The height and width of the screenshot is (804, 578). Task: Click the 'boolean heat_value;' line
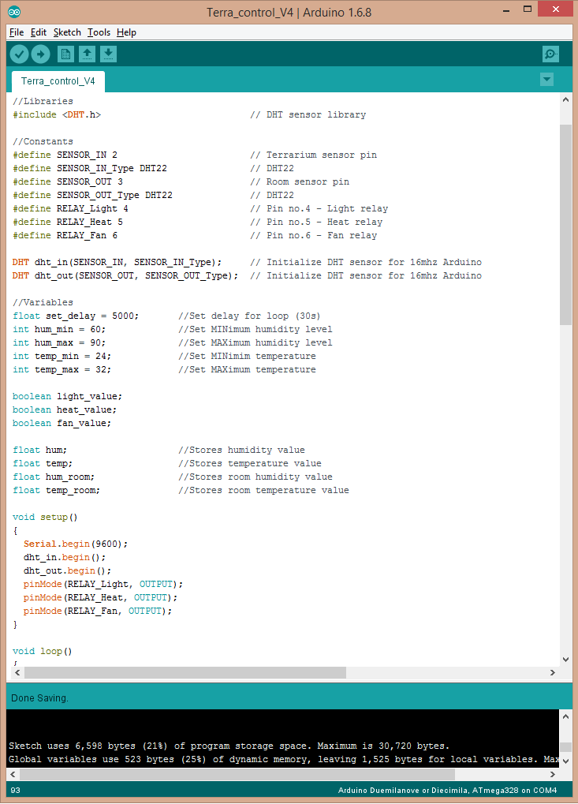point(65,409)
